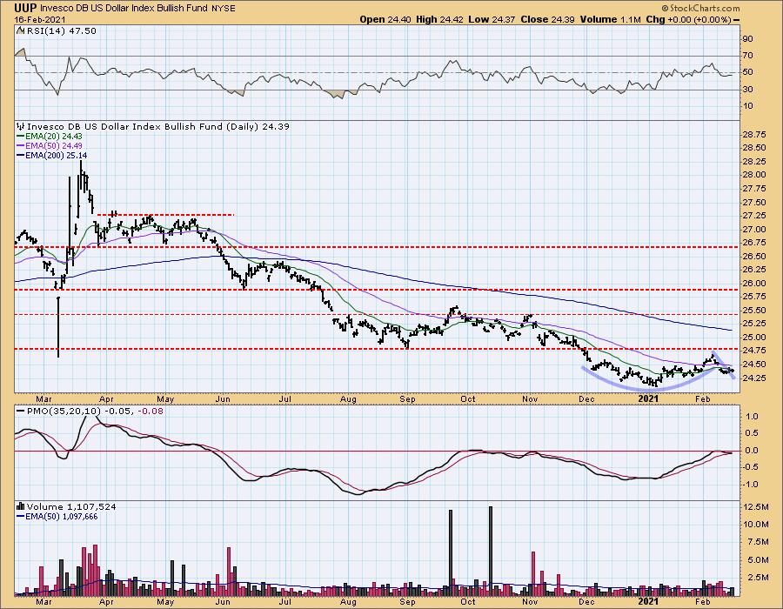Click the PMO(35,20,10) indicator label
The height and width of the screenshot is (609, 783).
pos(64,412)
